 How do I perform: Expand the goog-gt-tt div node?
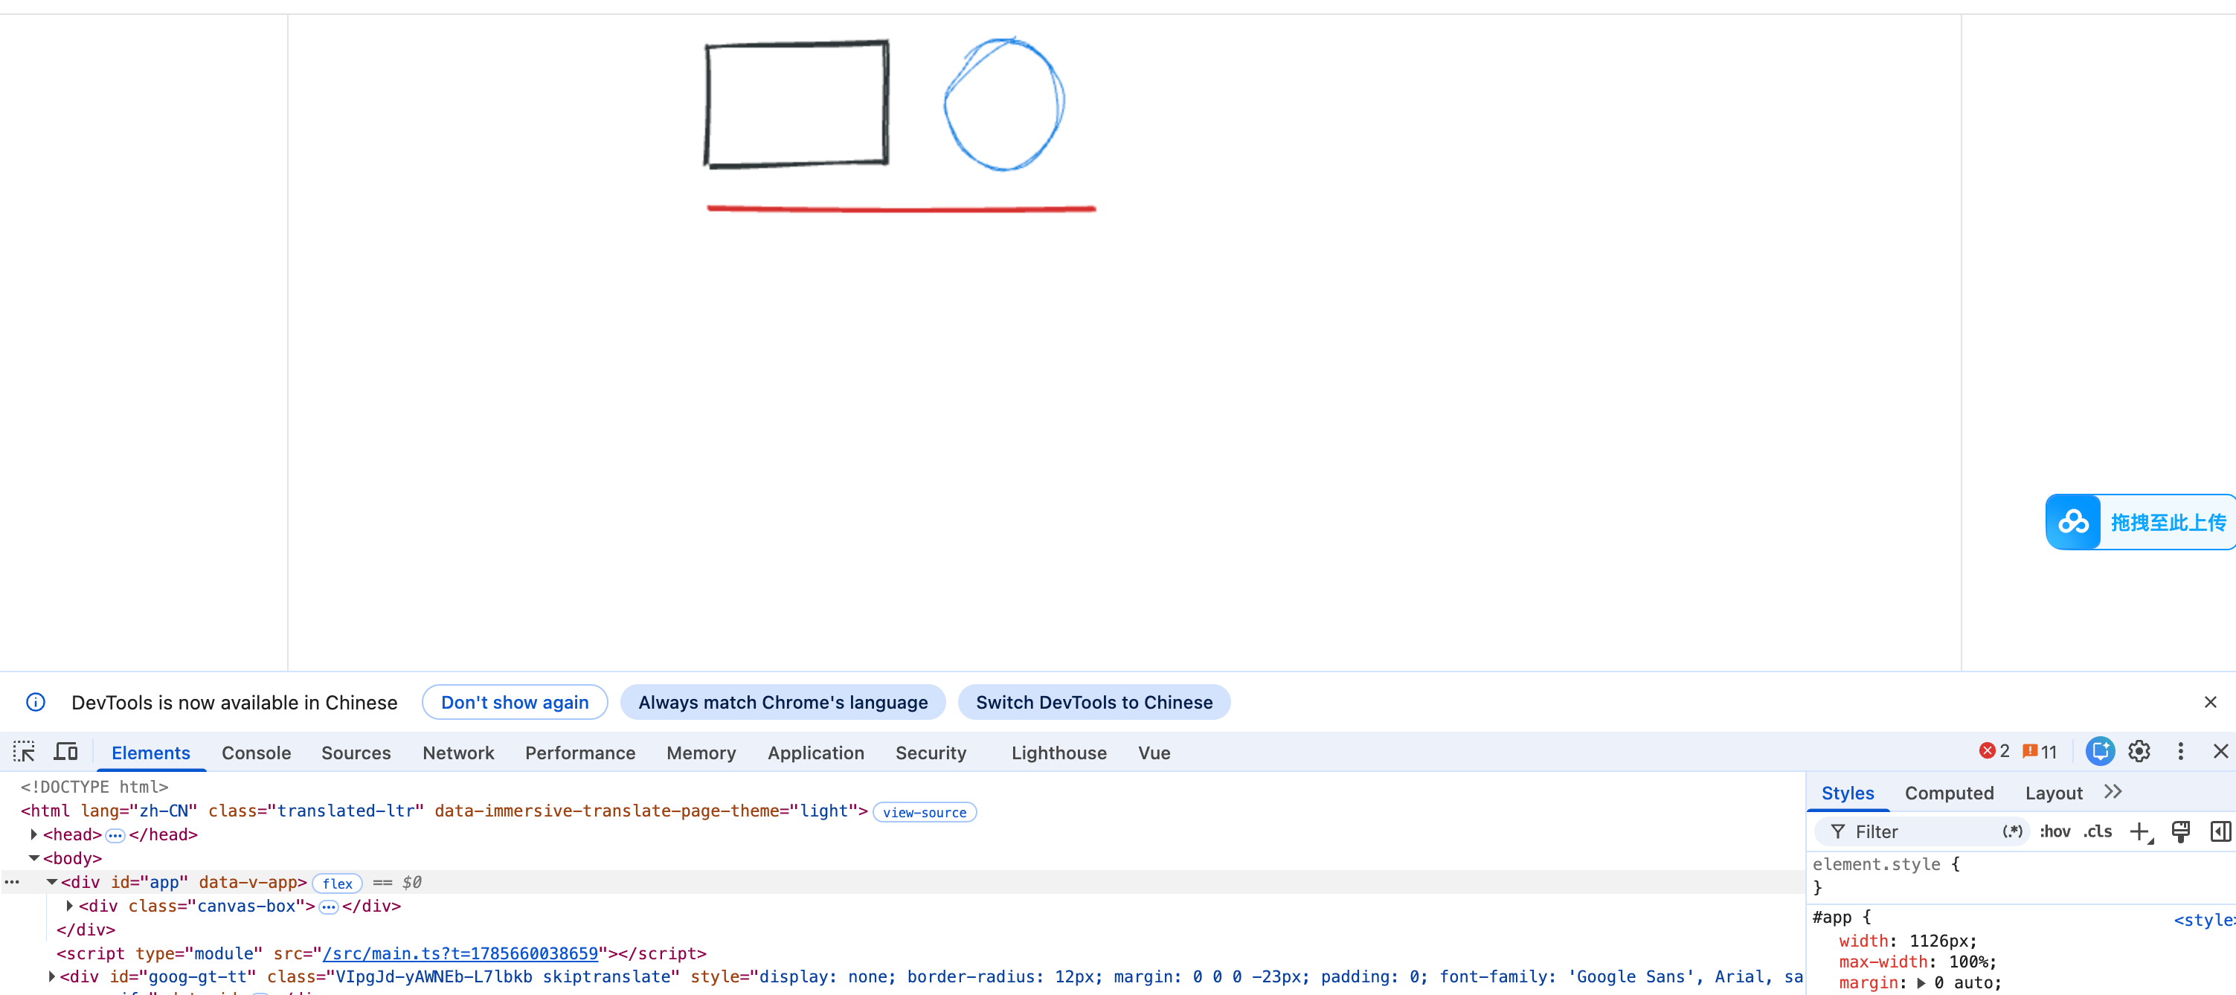[51, 977]
